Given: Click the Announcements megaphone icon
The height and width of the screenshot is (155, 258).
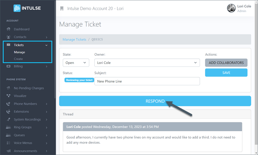Looking at the screenshot, I should pyautogui.click(x=8, y=151).
